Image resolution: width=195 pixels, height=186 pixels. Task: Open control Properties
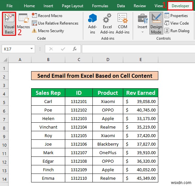[176, 16]
